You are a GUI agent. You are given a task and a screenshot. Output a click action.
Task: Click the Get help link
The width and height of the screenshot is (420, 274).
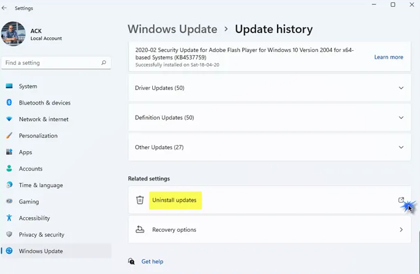pos(152,261)
